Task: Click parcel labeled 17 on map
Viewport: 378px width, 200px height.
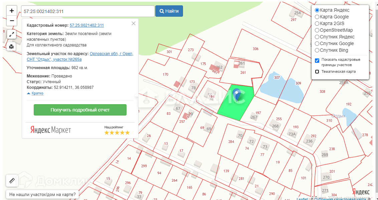Action: point(181,151)
